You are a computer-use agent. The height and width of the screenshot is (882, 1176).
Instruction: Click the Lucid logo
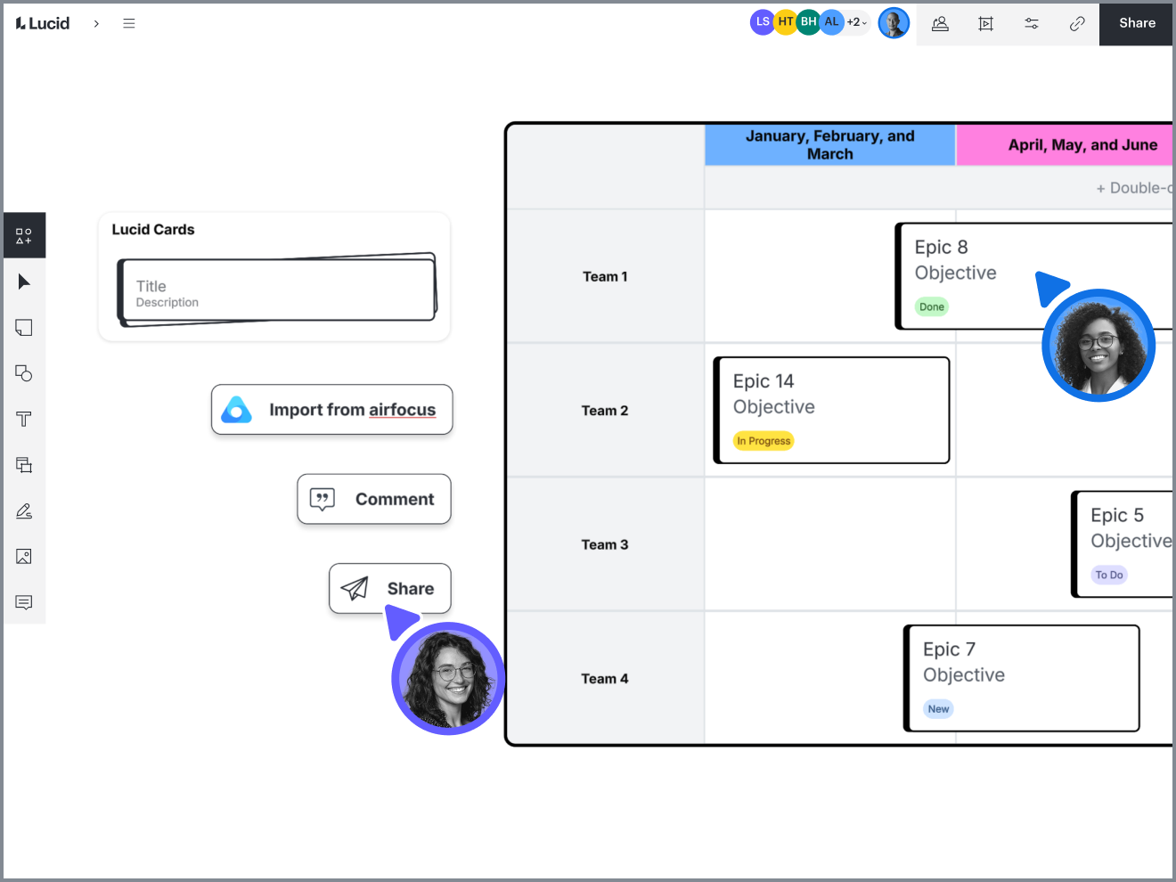[x=42, y=23]
